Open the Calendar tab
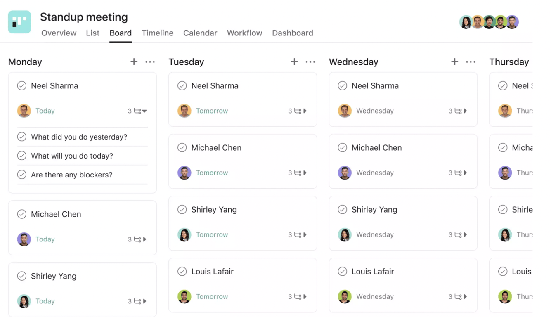 click(x=200, y=33)
